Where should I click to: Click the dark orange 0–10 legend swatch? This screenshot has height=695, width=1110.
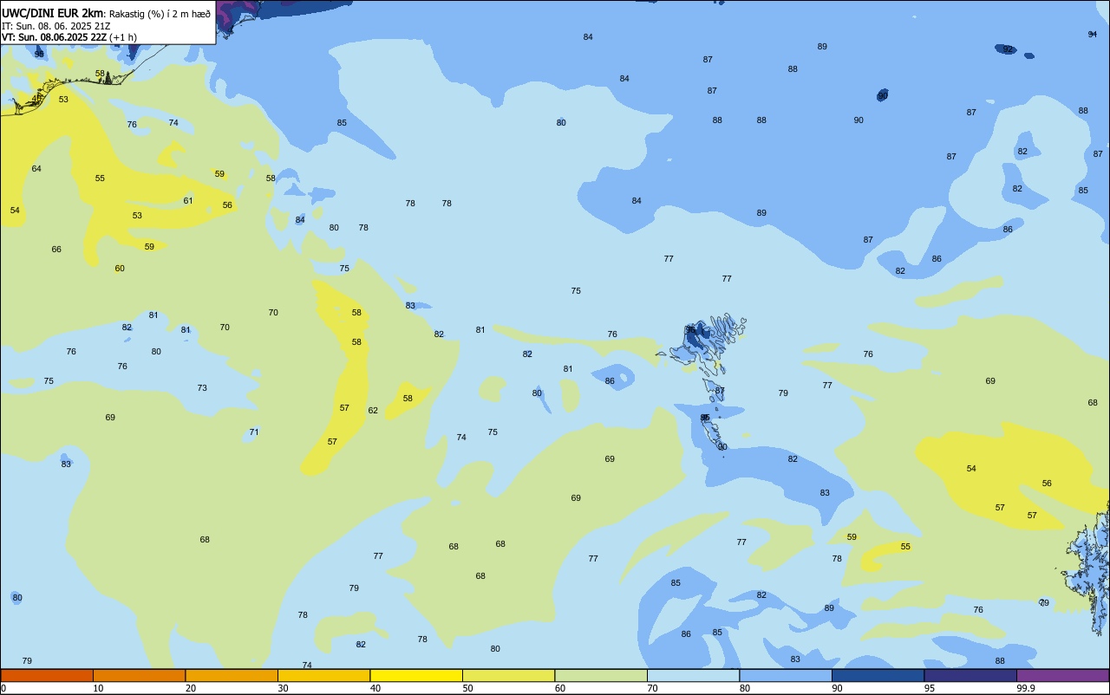pos(47,675)
